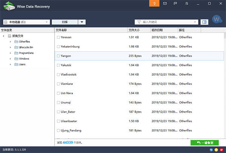Tick the Ujung_Pandang checkbox
The height and width of the screenshot is (153, 226).
[x=58, y=130]
